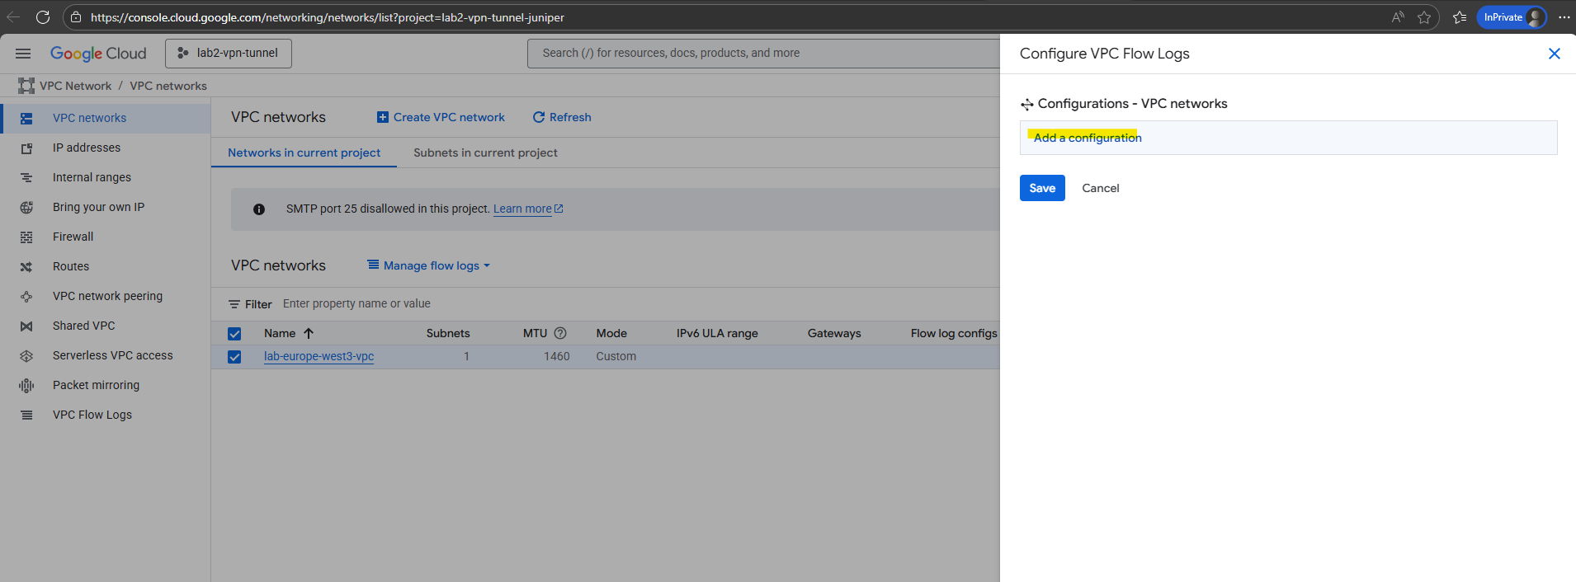Open Serverless VPC access page
Viewport: 1576px width, 582px height.
point(113,355)
